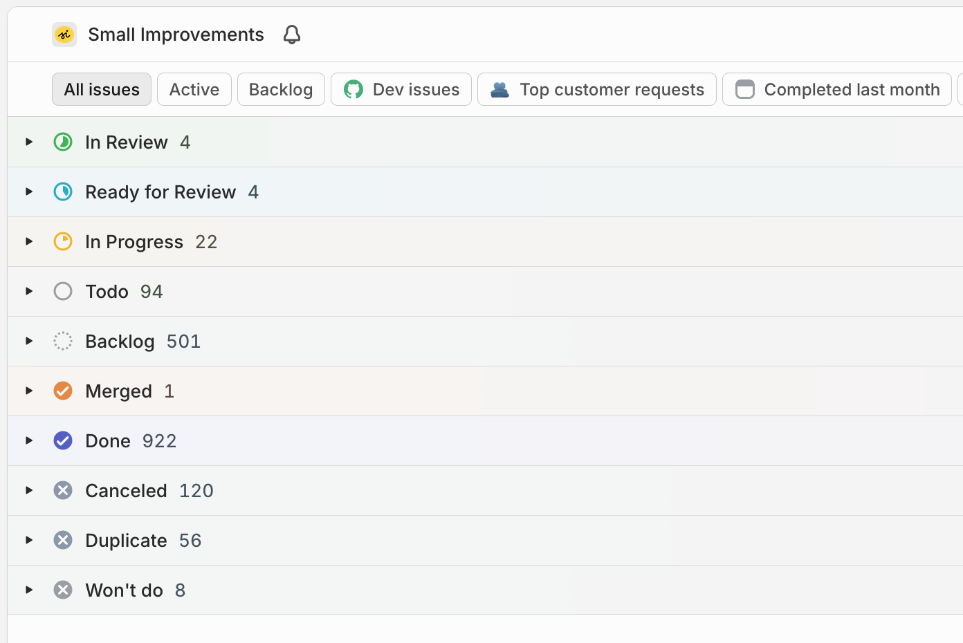Click the Small Improvements team logo
The image size is (963, 643).
(64, 35)
